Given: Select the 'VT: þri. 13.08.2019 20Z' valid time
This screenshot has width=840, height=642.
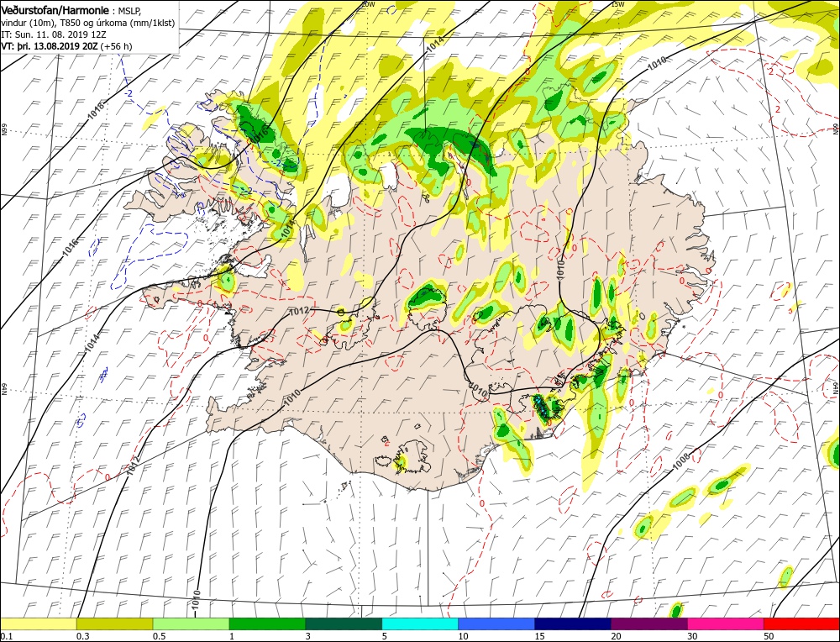Looking at the screenshot, I should pos(50,46).
